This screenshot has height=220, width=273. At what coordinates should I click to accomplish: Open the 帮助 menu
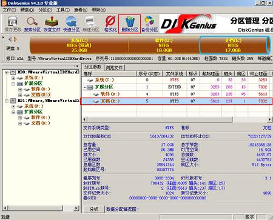(x=98, y=10)
